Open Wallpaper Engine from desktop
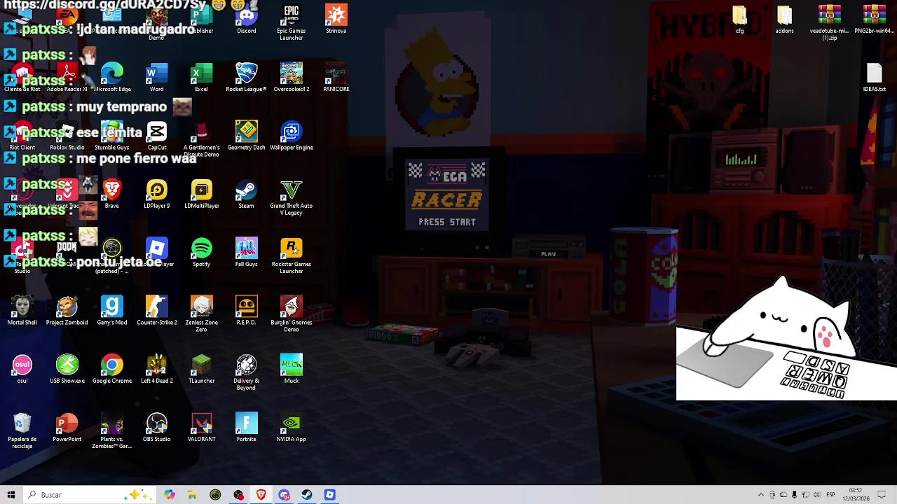The width and height of the screenshot is (897, 504). (x=291, y=136)
